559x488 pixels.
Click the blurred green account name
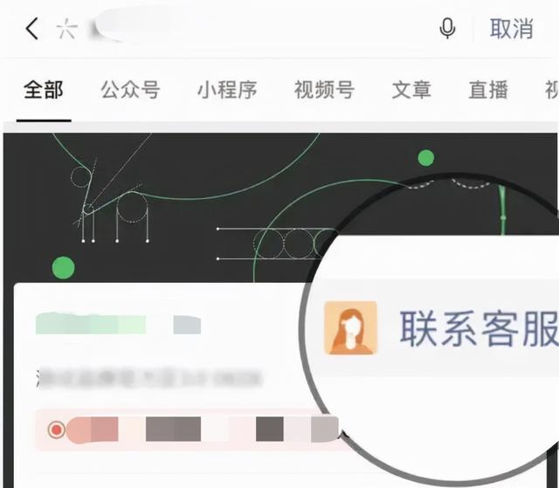[x=91, y=323]
